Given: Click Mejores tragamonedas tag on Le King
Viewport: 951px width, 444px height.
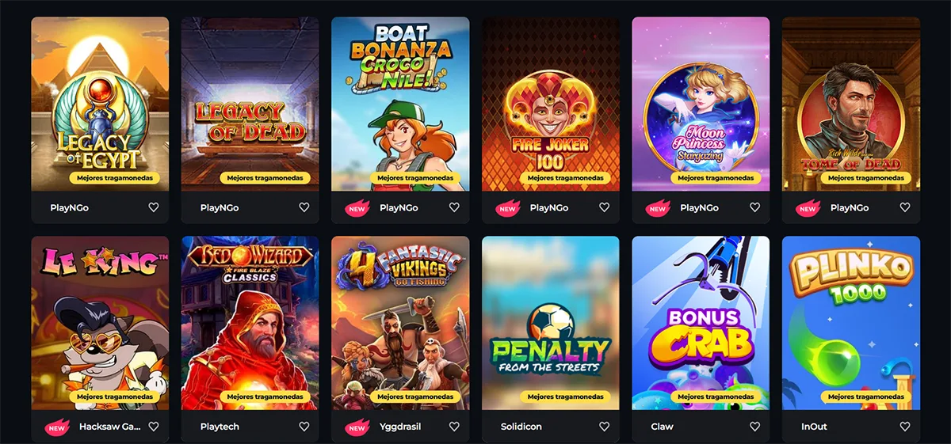Looking at the screenshot, I should click(115, 397).
